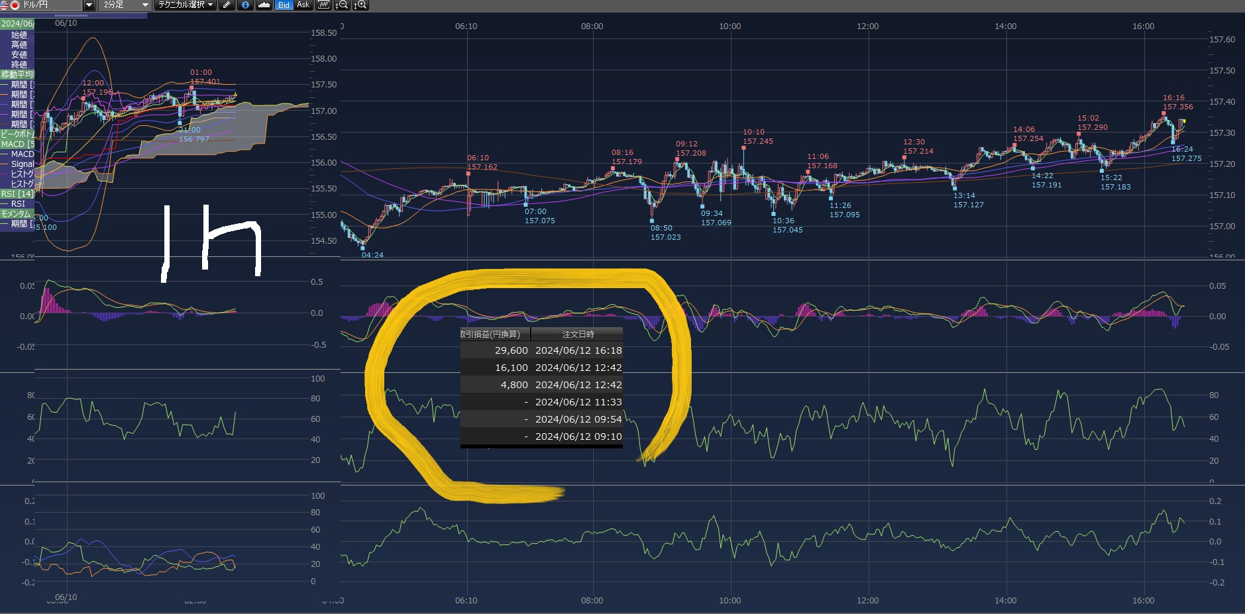Click the MACD legend header
1245x614 pixels.
[x=17, y=144]
